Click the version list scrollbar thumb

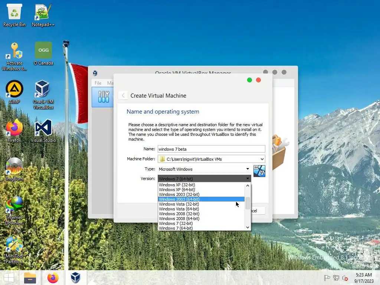[x=248, y=203]
